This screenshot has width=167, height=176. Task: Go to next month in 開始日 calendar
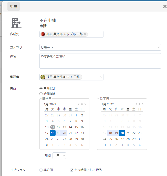[85, 104]
